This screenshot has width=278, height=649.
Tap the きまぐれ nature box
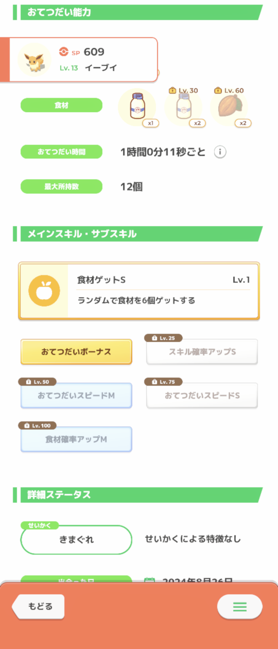point(76,540)
